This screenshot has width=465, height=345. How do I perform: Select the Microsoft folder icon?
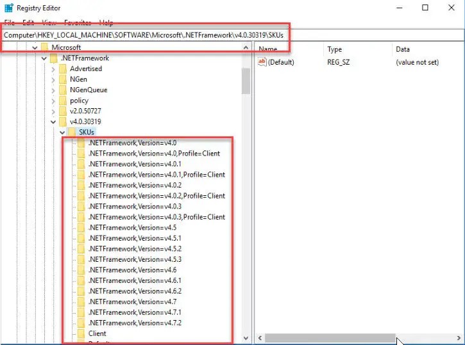click(x=44, y=47)
